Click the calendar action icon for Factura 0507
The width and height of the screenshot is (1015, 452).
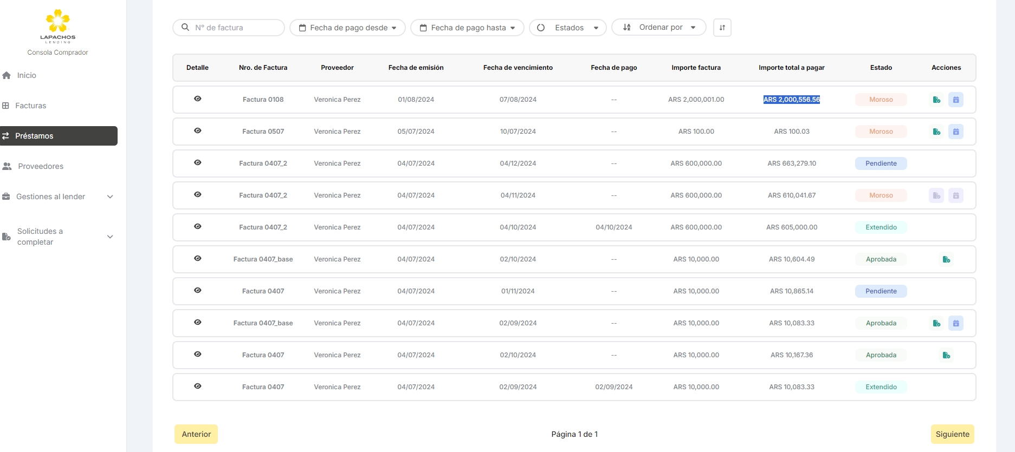click(956, 132)
